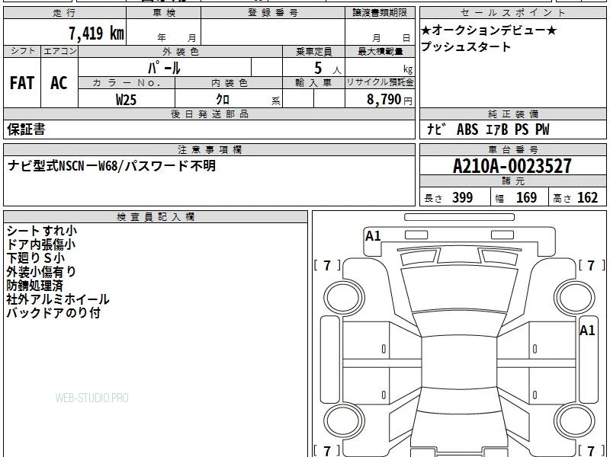Click the 輸入車 header cell
The height and width of the screenshot is (457, 610).
[x=314, y=83]
